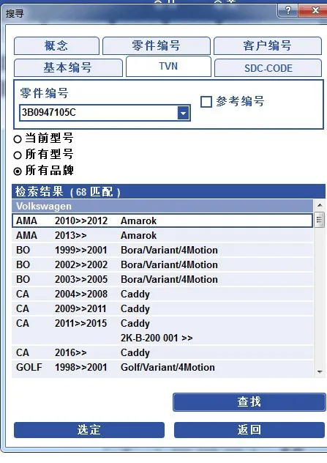Pick Bora/Variant/4Motion 2002>>2002 row
This screenshot has width=327, height=463.
pyautogui.click(x=162, y=264)
